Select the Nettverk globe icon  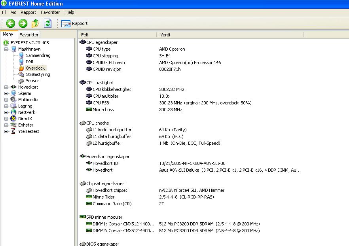[13, 112]
